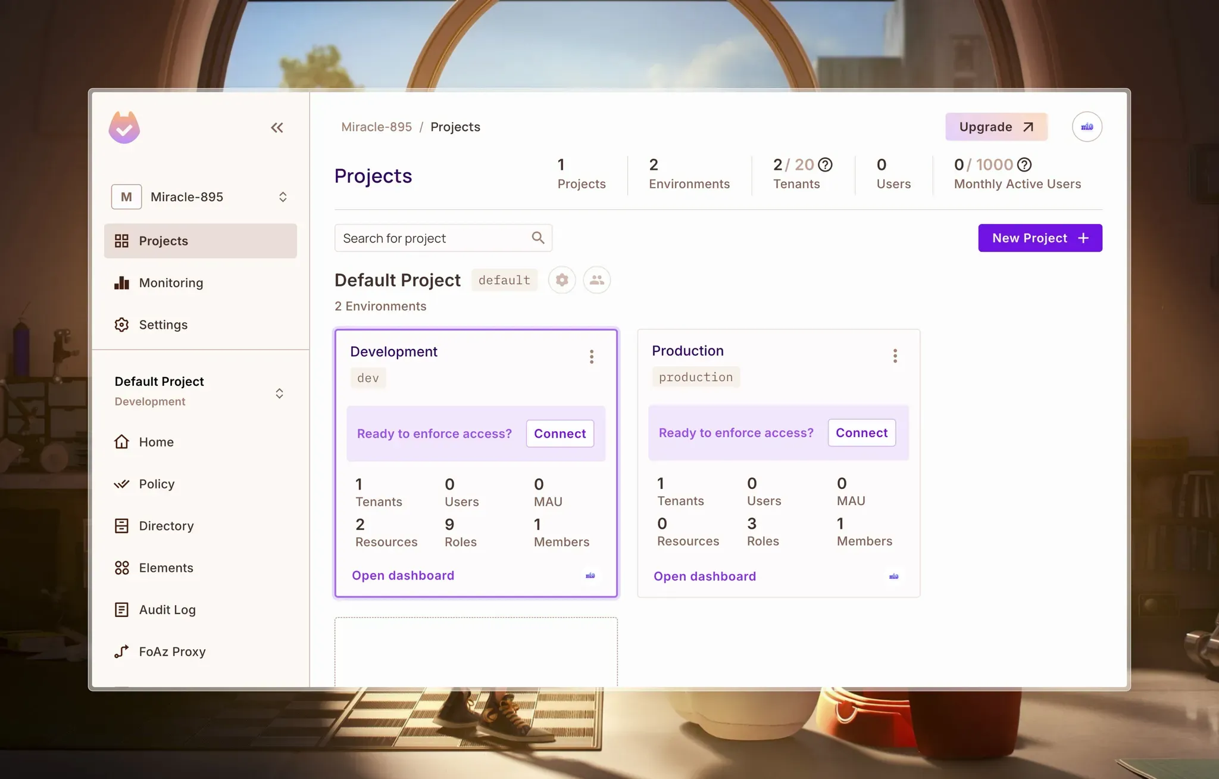Open user avatar in top right
Screen dimensions: 1219x779
click(x=1086, y=127)
